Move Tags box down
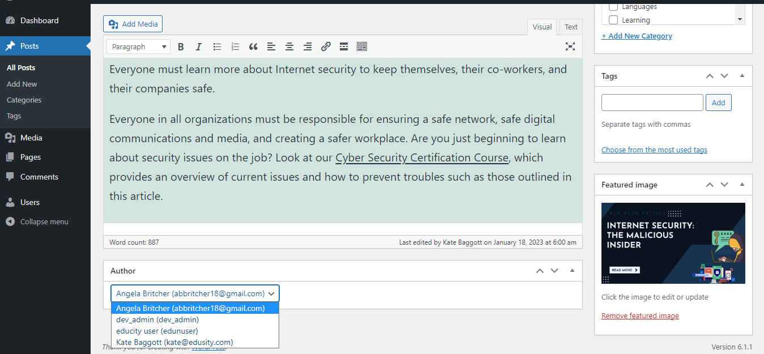The width and height of the screenshot is (764, 354). click(724, 76)
